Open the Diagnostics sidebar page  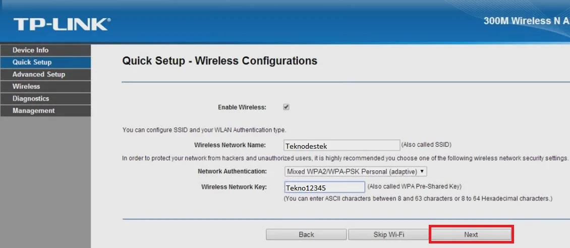coord(31,98)
